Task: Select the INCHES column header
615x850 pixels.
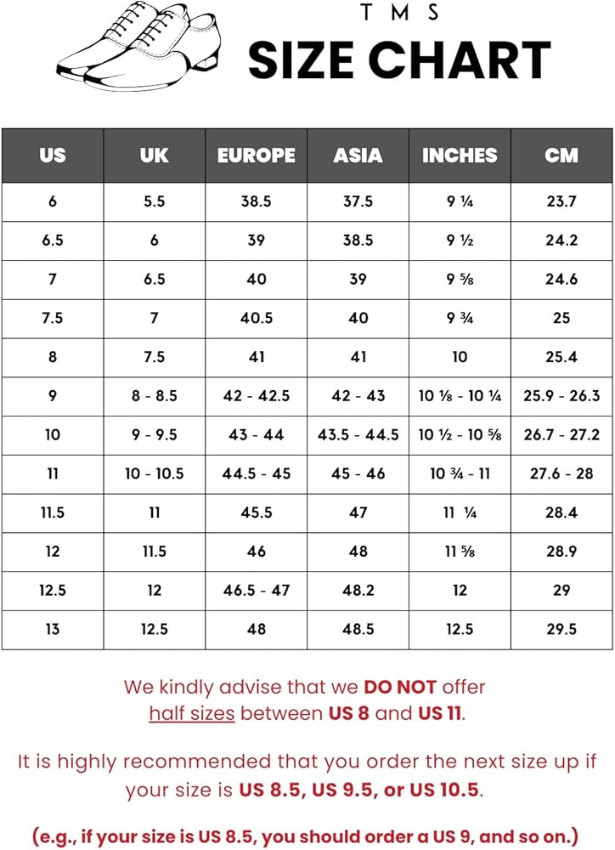Action: (460, 156)
